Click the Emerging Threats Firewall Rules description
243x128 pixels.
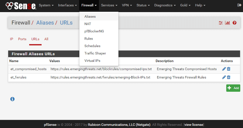pyautogui.click(x=181, y=77)
